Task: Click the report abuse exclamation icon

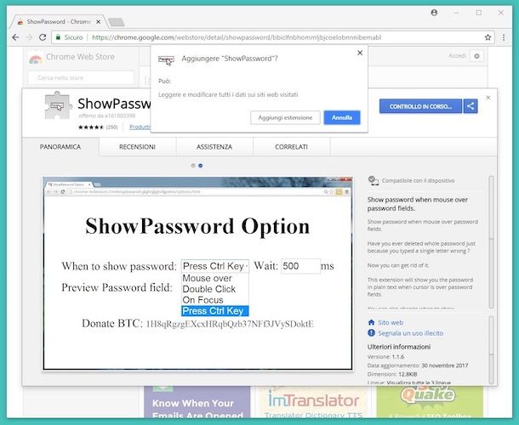Action: (x=371, y=332)
